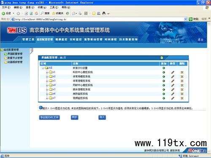Add item under 消防监控系统 row
The width and height of the screenshot is (211, 158).
click(164, 94)
